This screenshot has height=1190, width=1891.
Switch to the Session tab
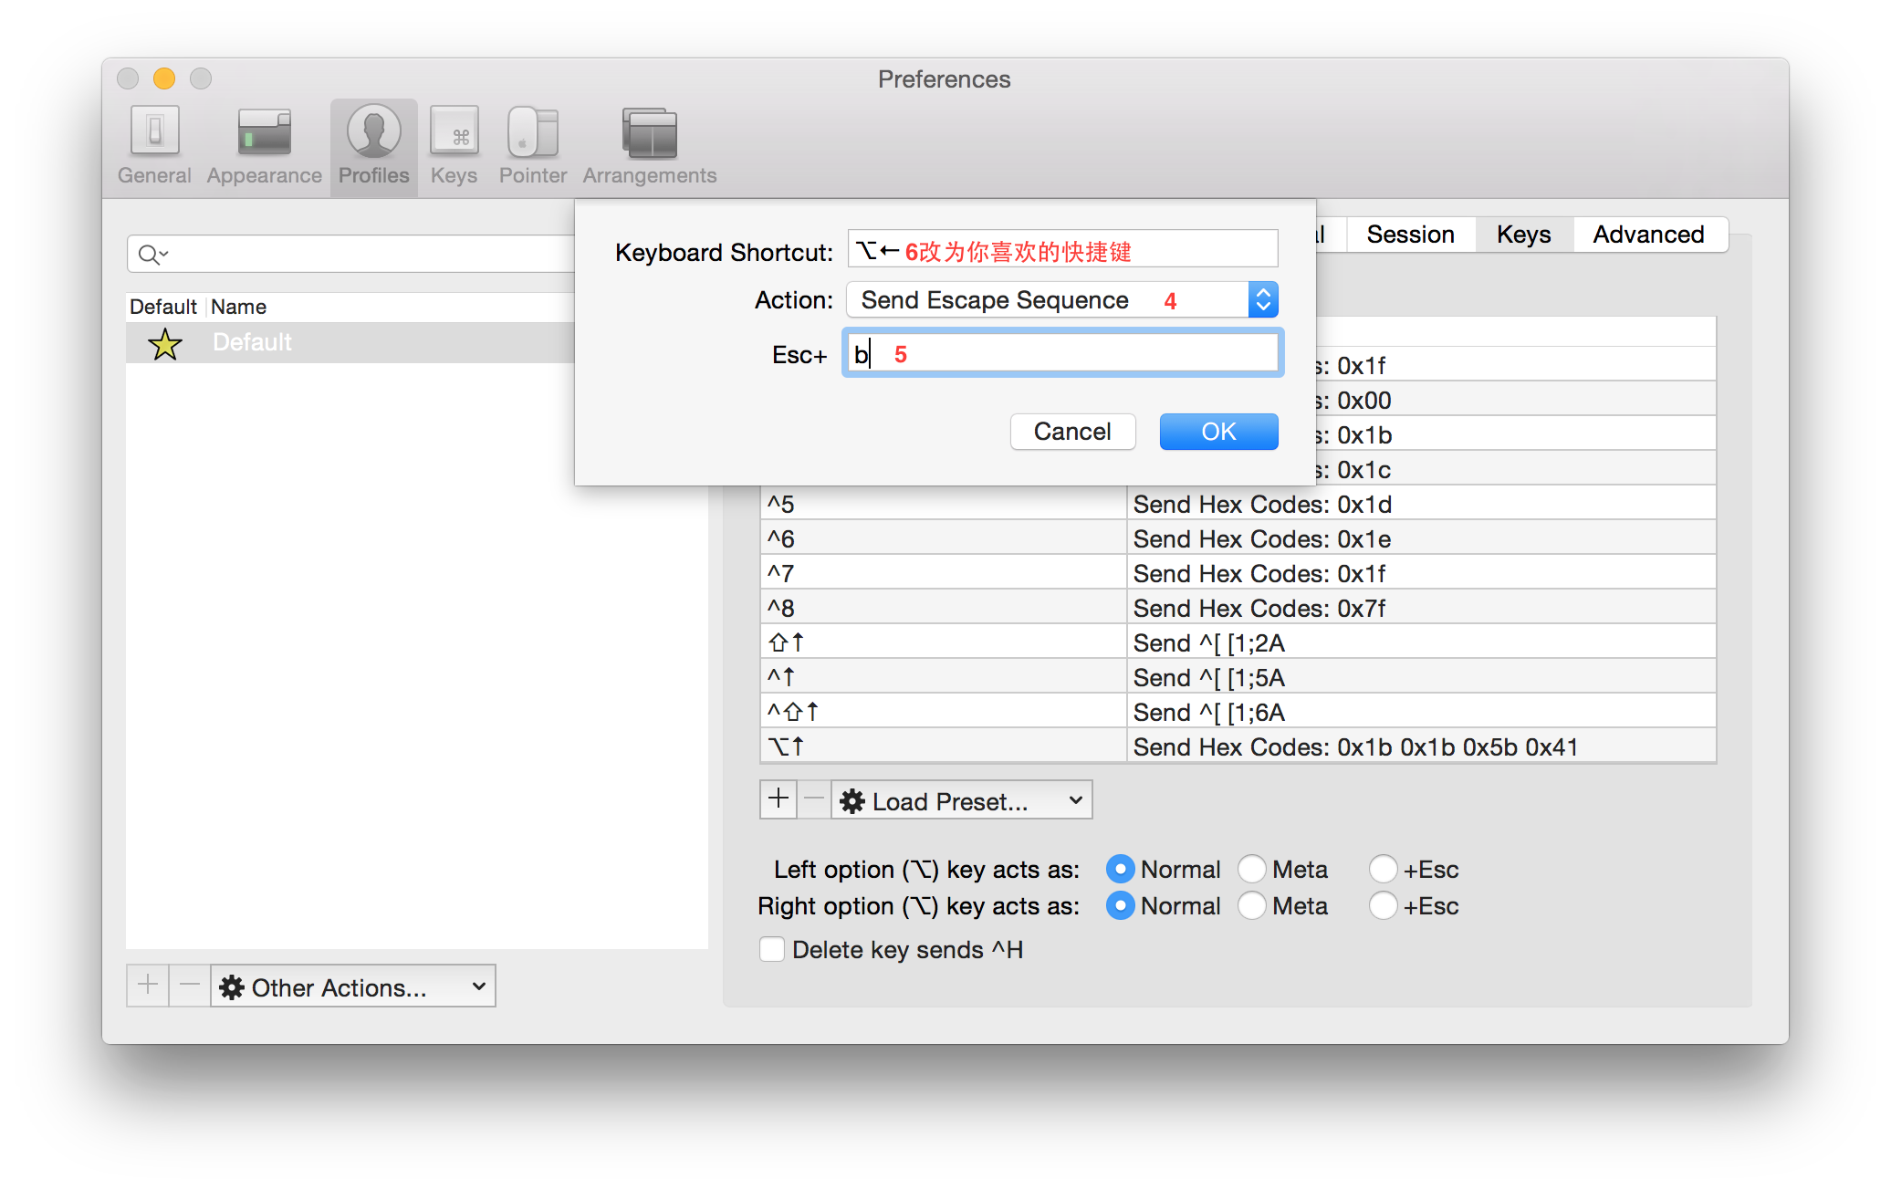(x=1410, y=235)
